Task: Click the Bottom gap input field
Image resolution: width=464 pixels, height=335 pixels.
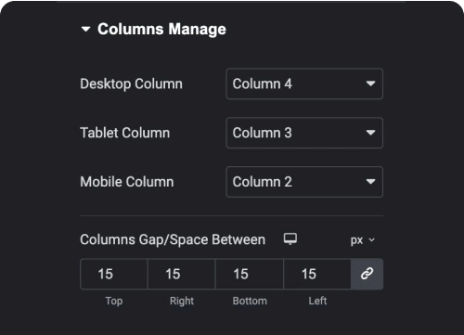Action: tap(250, 274)
